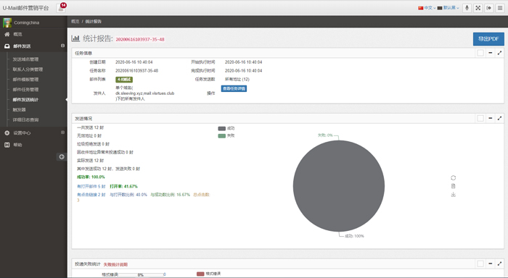This screenshot has height=278, width=508.
Task: Click the 所有地址 (12) value
Action: coord(237,79)
